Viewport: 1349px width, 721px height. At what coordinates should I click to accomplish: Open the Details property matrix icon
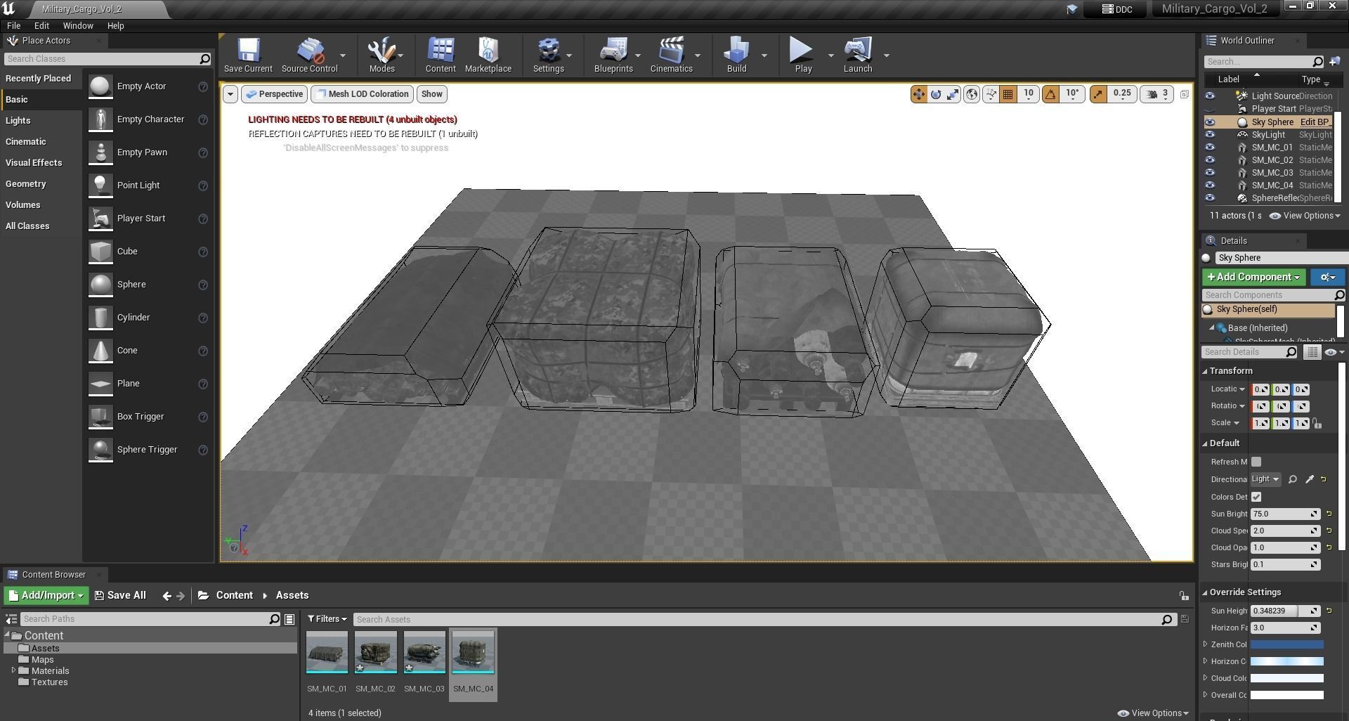pos(1312,352)
